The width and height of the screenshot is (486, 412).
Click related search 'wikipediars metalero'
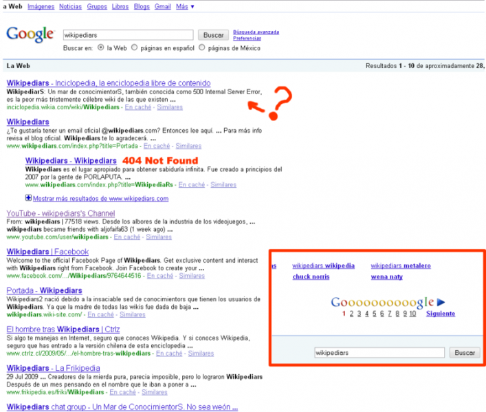401,265
